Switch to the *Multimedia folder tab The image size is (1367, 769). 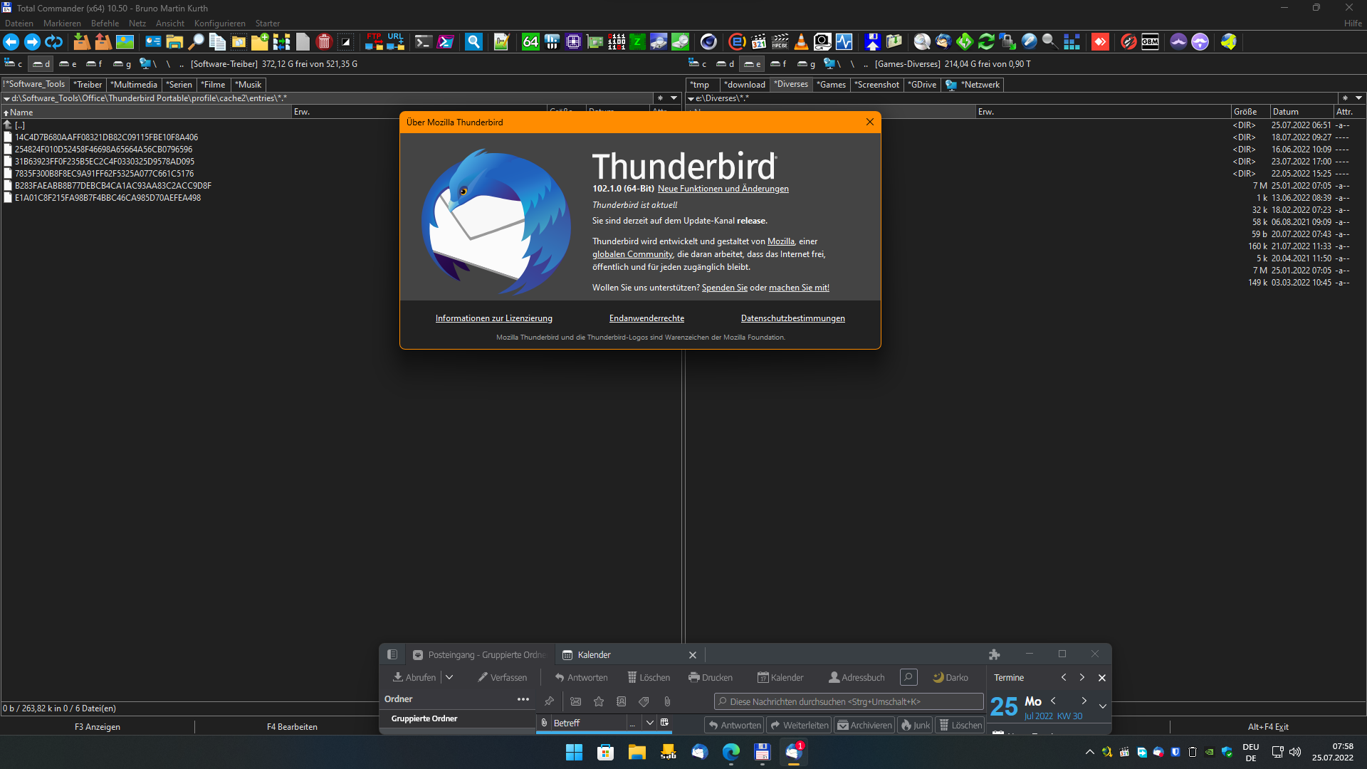[x=134, y=85]
